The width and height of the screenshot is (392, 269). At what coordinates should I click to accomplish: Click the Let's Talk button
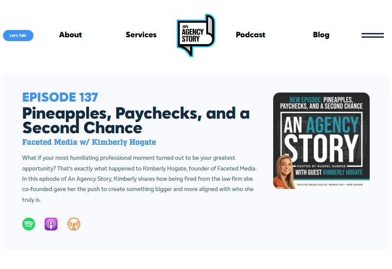click(x=18, y=36)
